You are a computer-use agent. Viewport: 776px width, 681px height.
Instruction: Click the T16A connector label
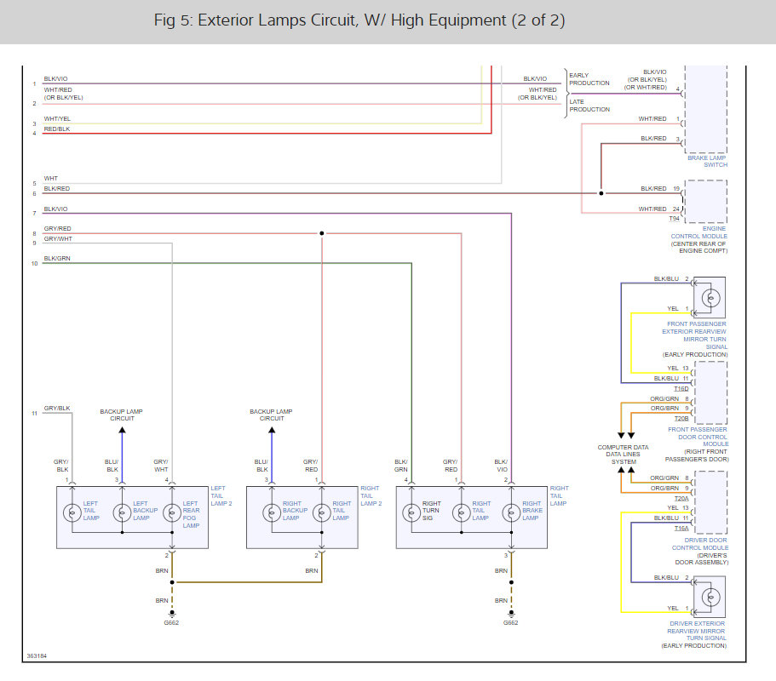point(681,528)
